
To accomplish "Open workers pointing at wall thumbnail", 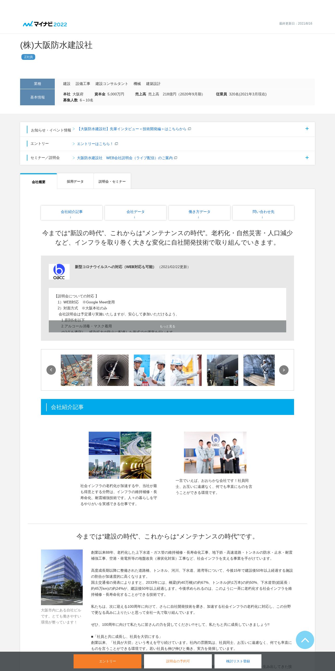I will click(186, 370).
